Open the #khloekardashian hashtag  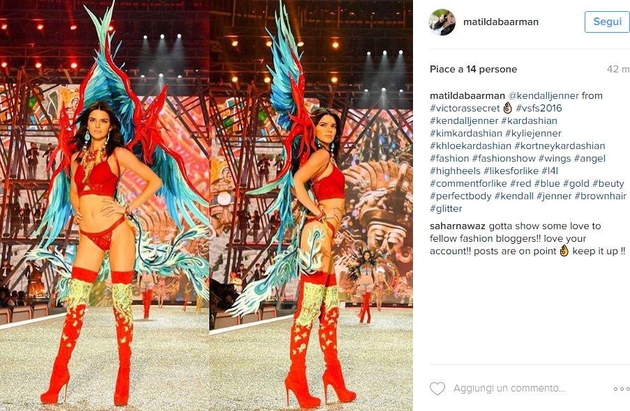tap(470, 146)
